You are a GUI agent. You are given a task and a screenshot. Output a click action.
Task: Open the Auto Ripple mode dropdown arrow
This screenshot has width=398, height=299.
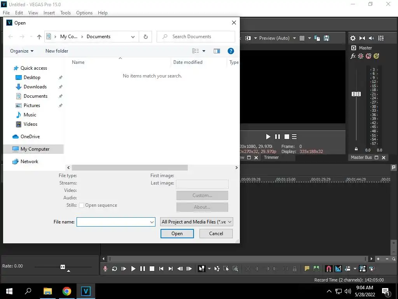[355, 269]
